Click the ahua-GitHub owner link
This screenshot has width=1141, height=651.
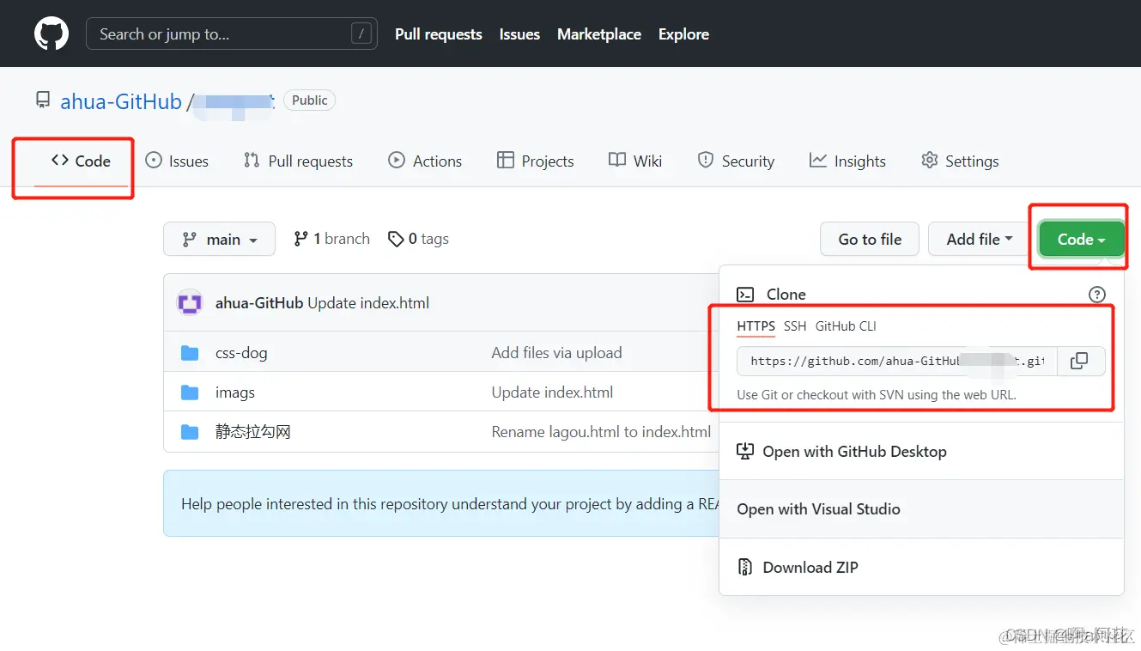[x=121, y=101]
